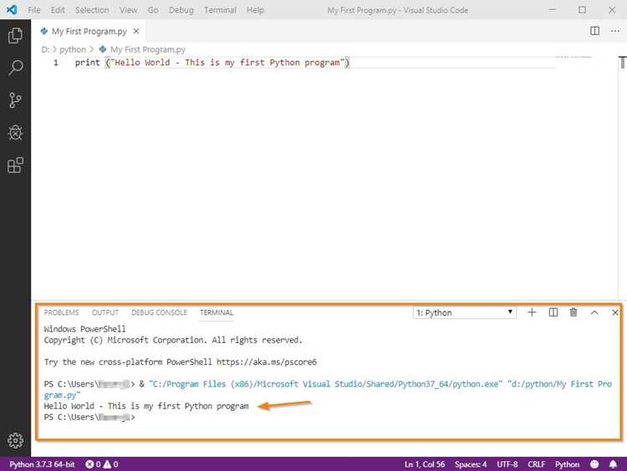This screenshot has height=471, width=627.
Task: Maximize panel with the up chevron
Action: coord(594,312)
